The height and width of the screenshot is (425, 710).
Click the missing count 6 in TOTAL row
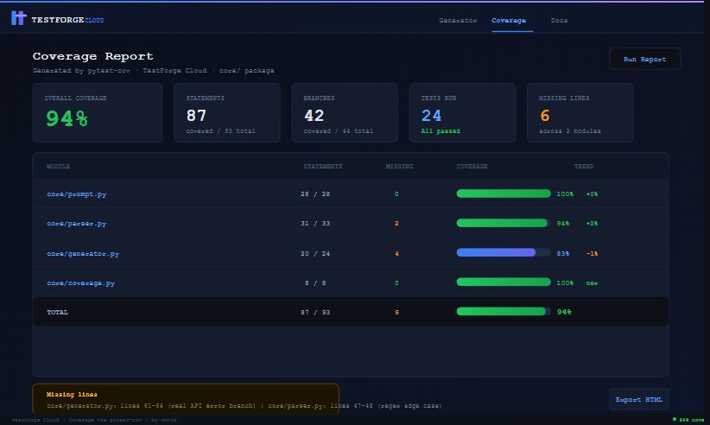pyautogui.click(x=397, y=313)
